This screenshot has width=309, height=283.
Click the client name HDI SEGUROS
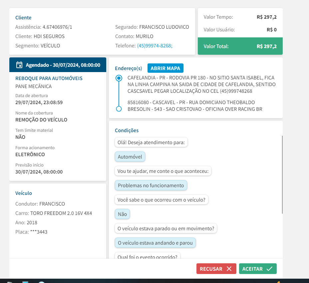(x=49, y=36)
